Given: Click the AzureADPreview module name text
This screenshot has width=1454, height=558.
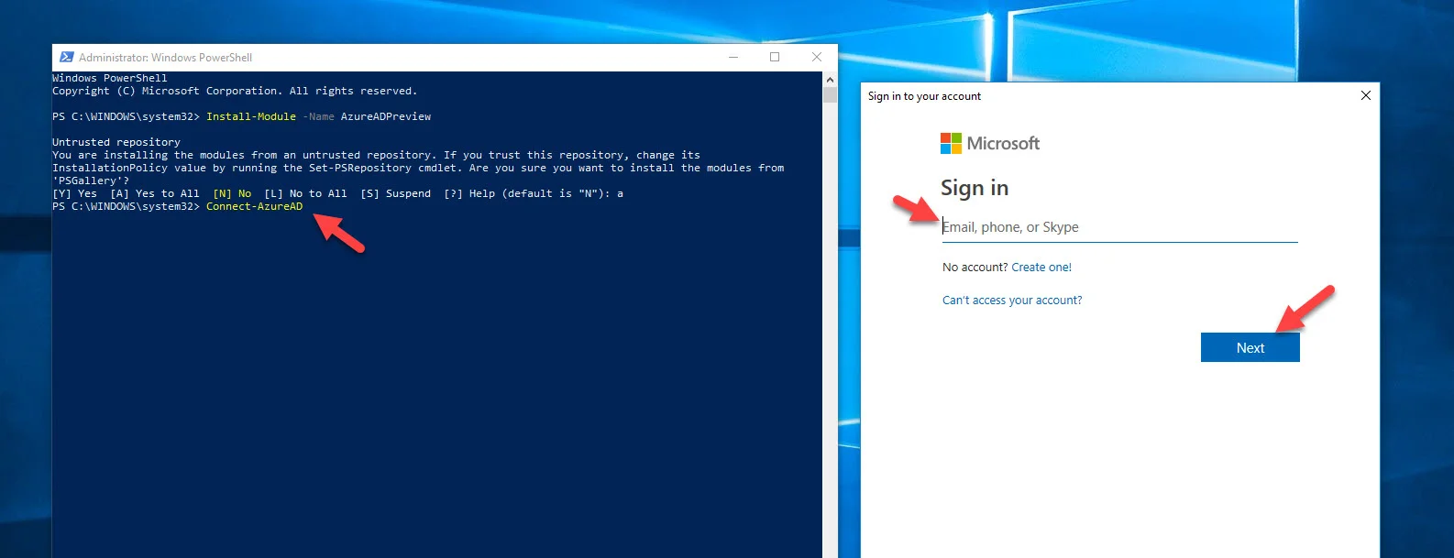Looking at the screenshot, I should coord(386,116).
